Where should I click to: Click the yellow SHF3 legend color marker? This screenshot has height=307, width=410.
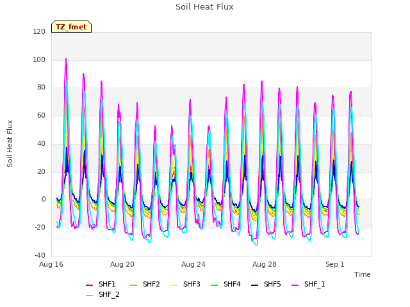[174, 285]
